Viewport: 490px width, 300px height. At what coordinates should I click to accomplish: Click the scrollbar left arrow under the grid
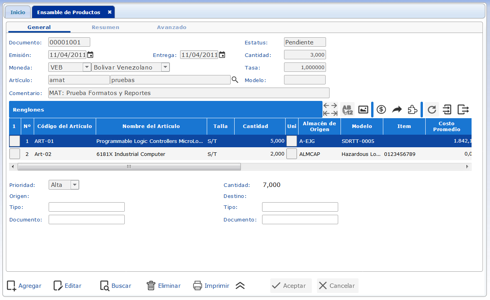13,166
